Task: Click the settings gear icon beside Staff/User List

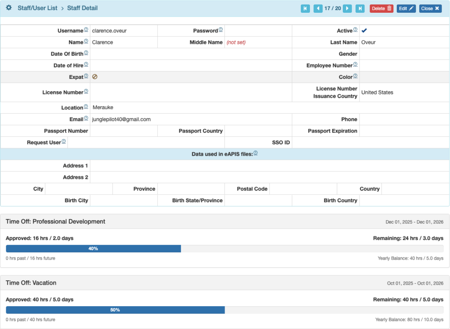Action: (x=9, y=8)
